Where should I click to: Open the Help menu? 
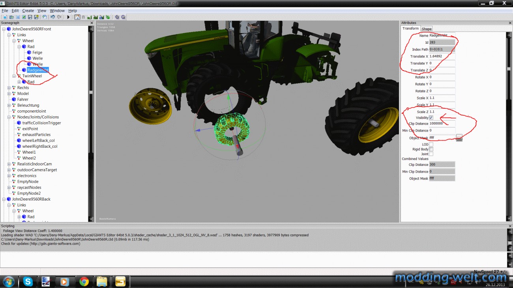[x=73, y=11]
